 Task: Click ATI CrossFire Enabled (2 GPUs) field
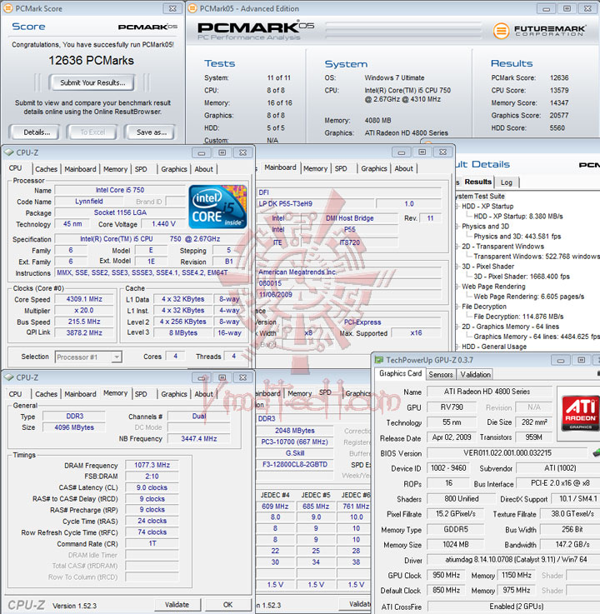coord(513,607)
